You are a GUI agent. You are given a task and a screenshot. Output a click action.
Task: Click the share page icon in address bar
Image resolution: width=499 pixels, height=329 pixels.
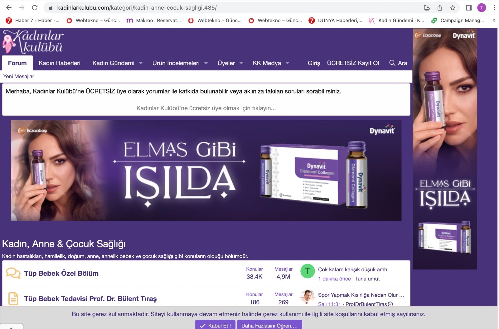coord(440,8)
